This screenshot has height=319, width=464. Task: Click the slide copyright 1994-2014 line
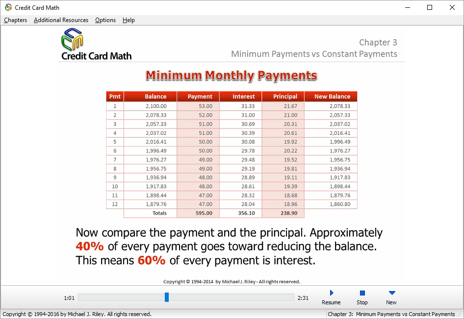tap(232, 282)
